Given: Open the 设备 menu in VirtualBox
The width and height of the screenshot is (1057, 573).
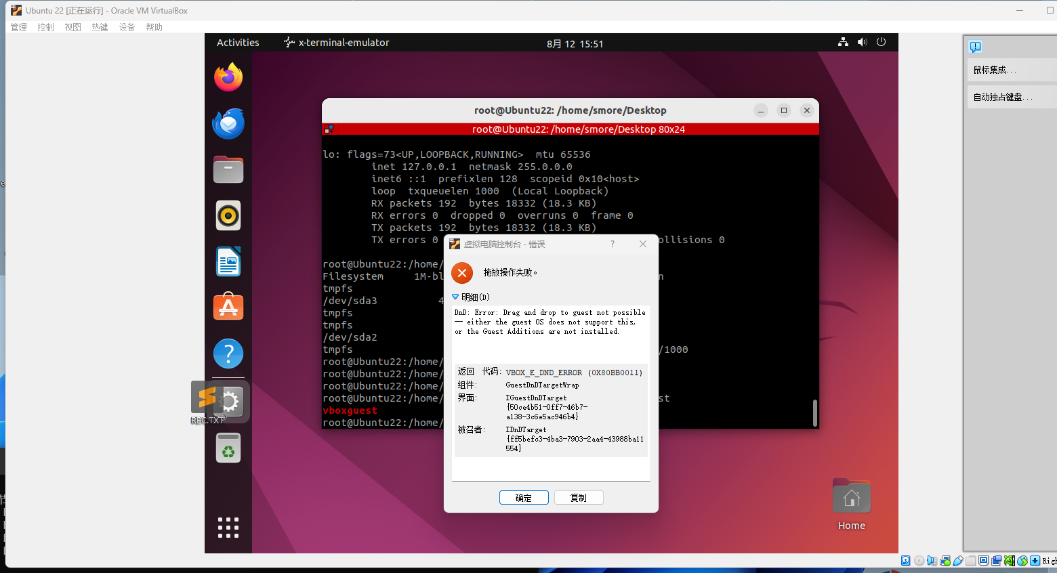Looking at the screenshot, I should point(127,27).
